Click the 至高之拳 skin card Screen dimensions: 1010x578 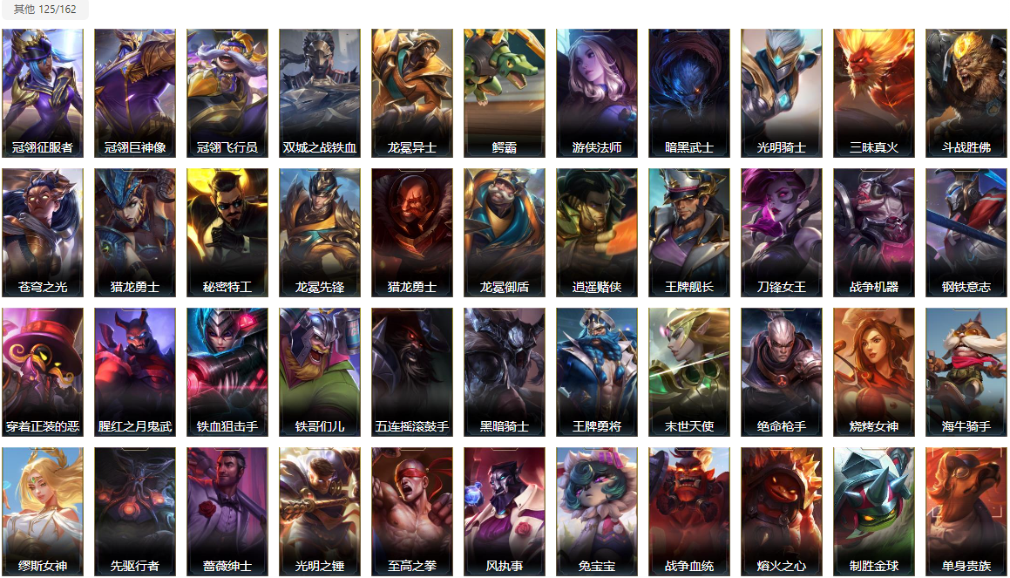[411, 512]
